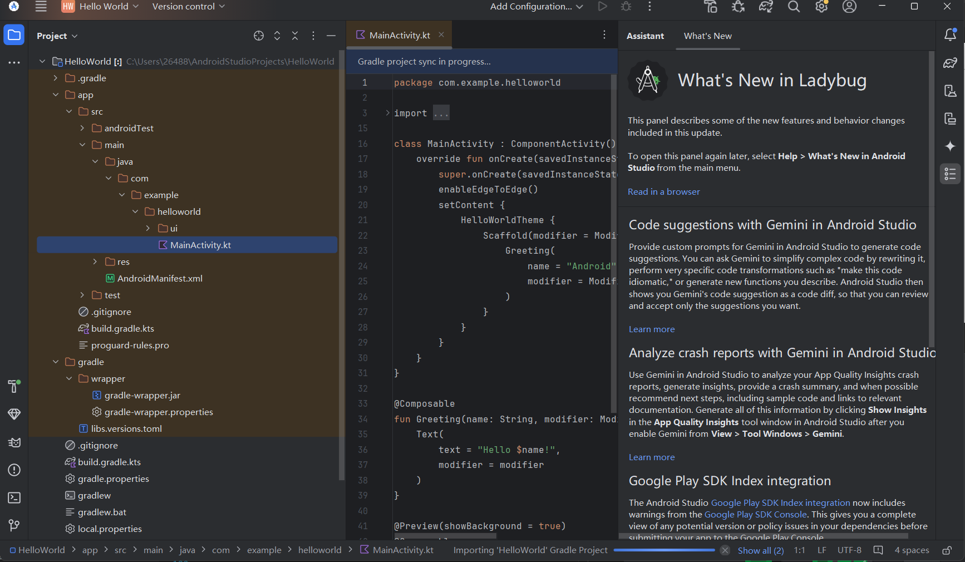This screenshot has width=965, height=562.
Task: Open the Logcat tool window
Action: coord(14,442)
